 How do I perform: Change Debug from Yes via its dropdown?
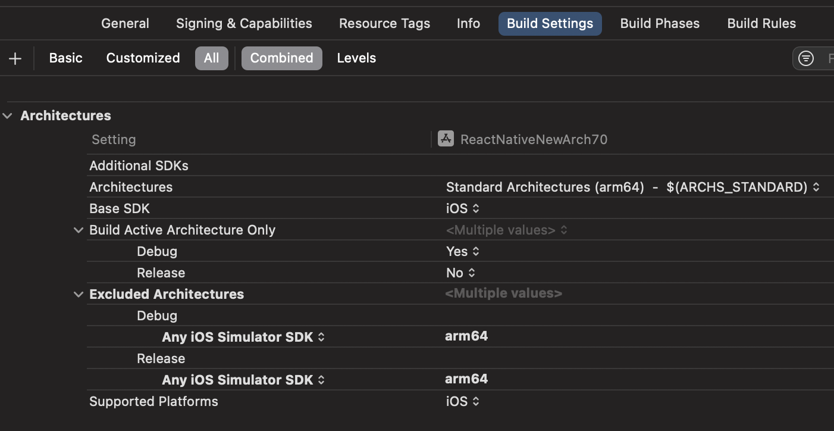[x=475, y=251]
